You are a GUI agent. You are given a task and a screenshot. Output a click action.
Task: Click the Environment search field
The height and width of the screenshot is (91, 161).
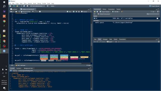tap(153, 14)
